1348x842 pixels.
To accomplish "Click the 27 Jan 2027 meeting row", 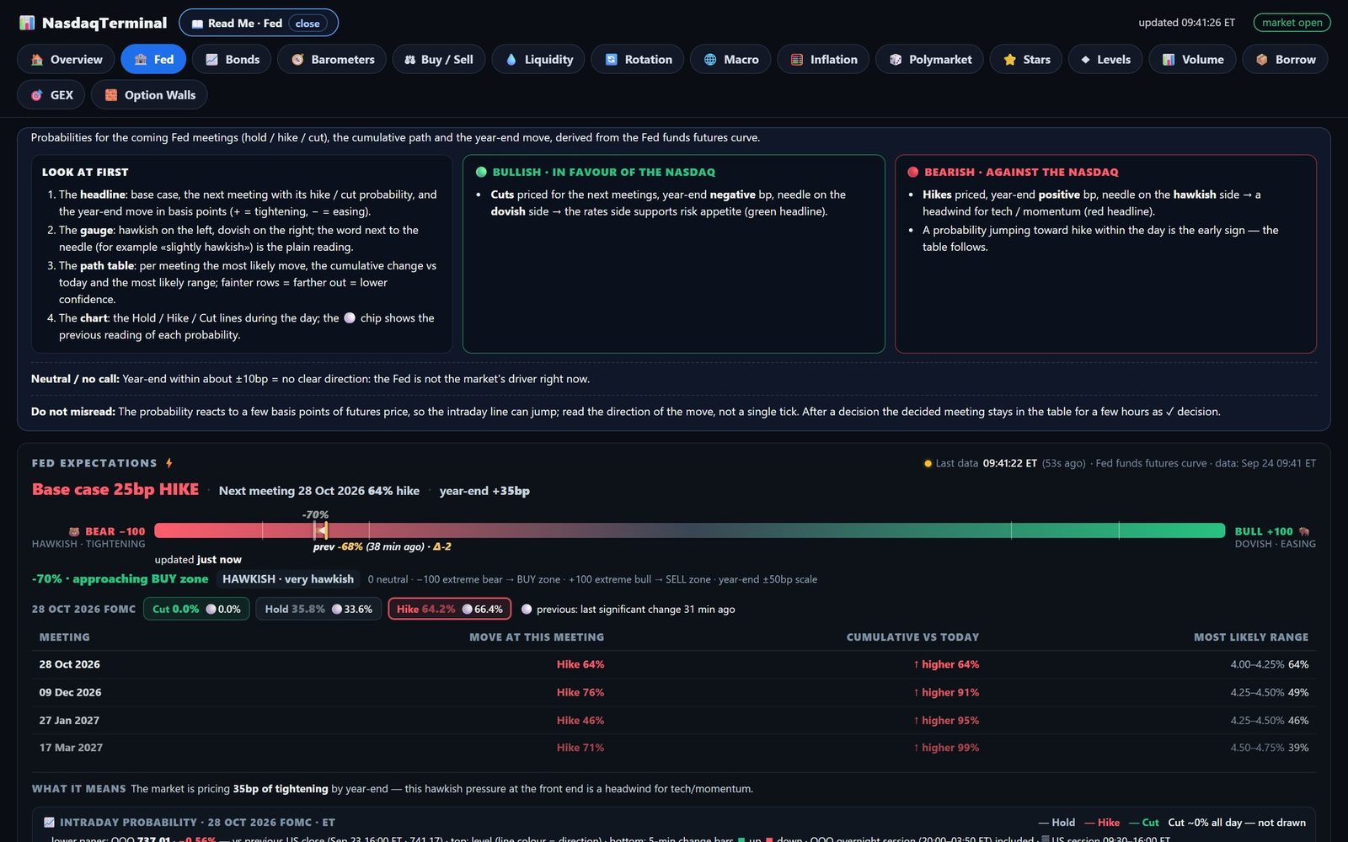I will point(674,721).
